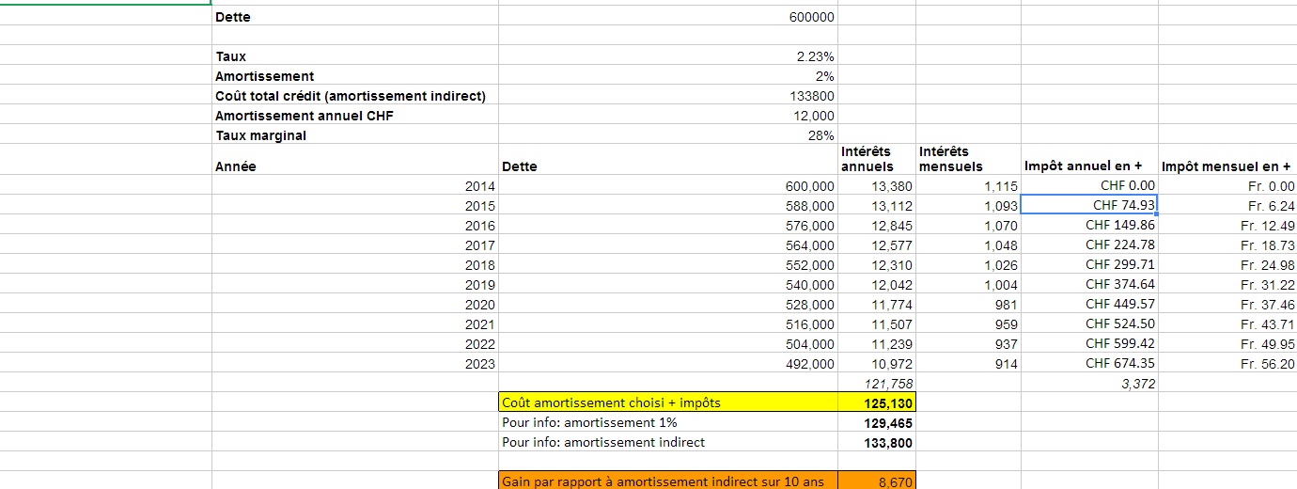Select the 'Dette' label cell at top
This screenshot has height=489, width=1297.
(354, 17)
